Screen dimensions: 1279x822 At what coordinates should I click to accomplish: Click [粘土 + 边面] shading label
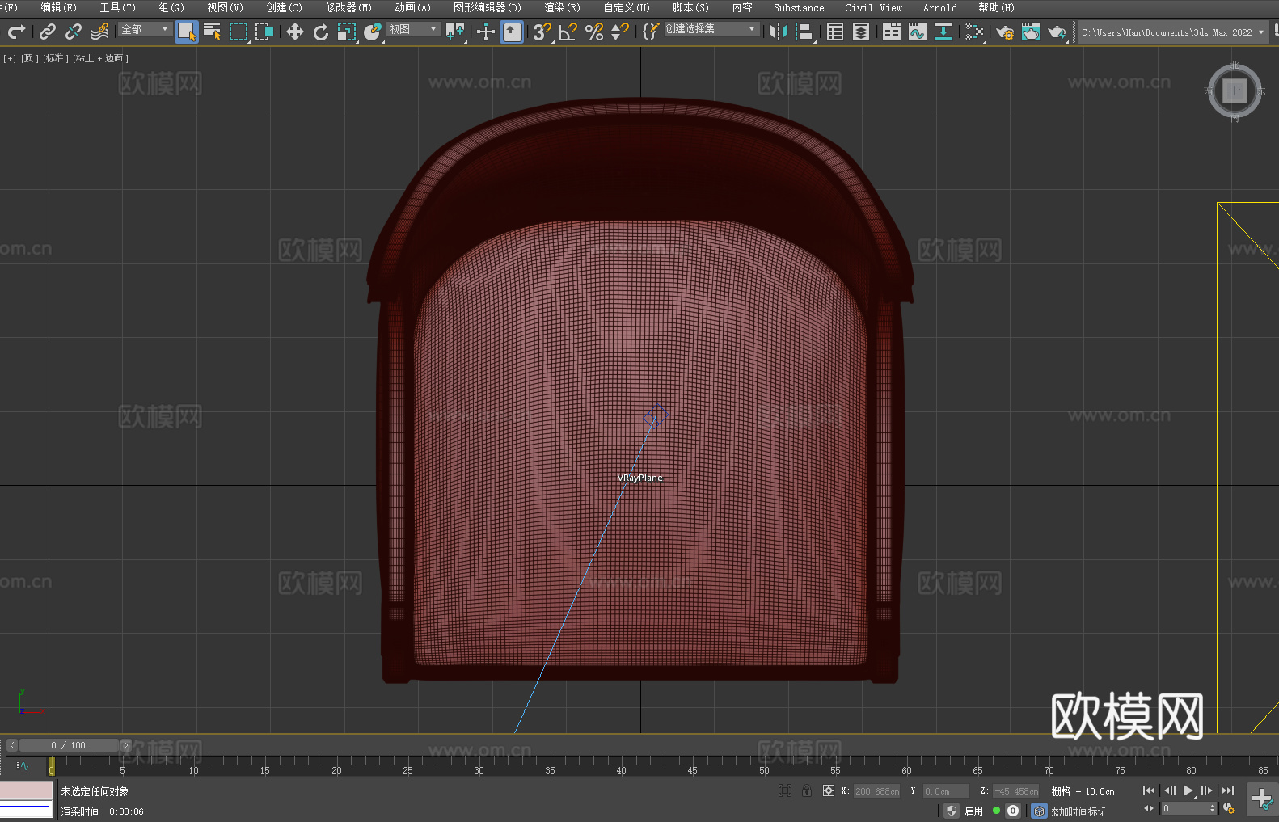[100, 58]
